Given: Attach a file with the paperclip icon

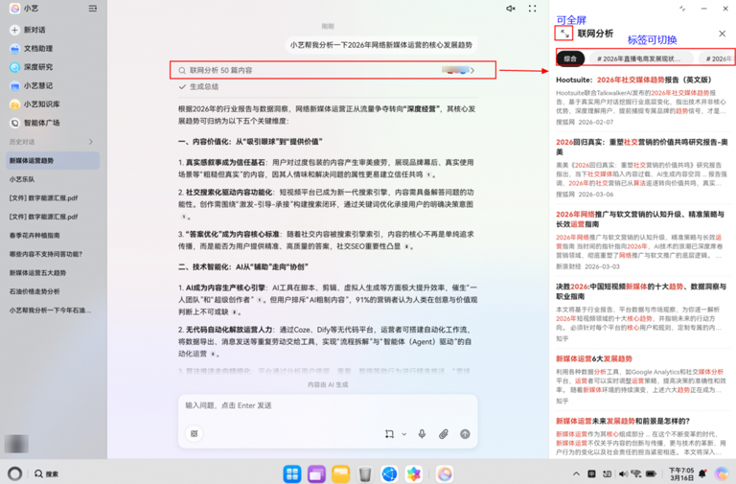Looking at the screenshot, I should coord(444,434).
